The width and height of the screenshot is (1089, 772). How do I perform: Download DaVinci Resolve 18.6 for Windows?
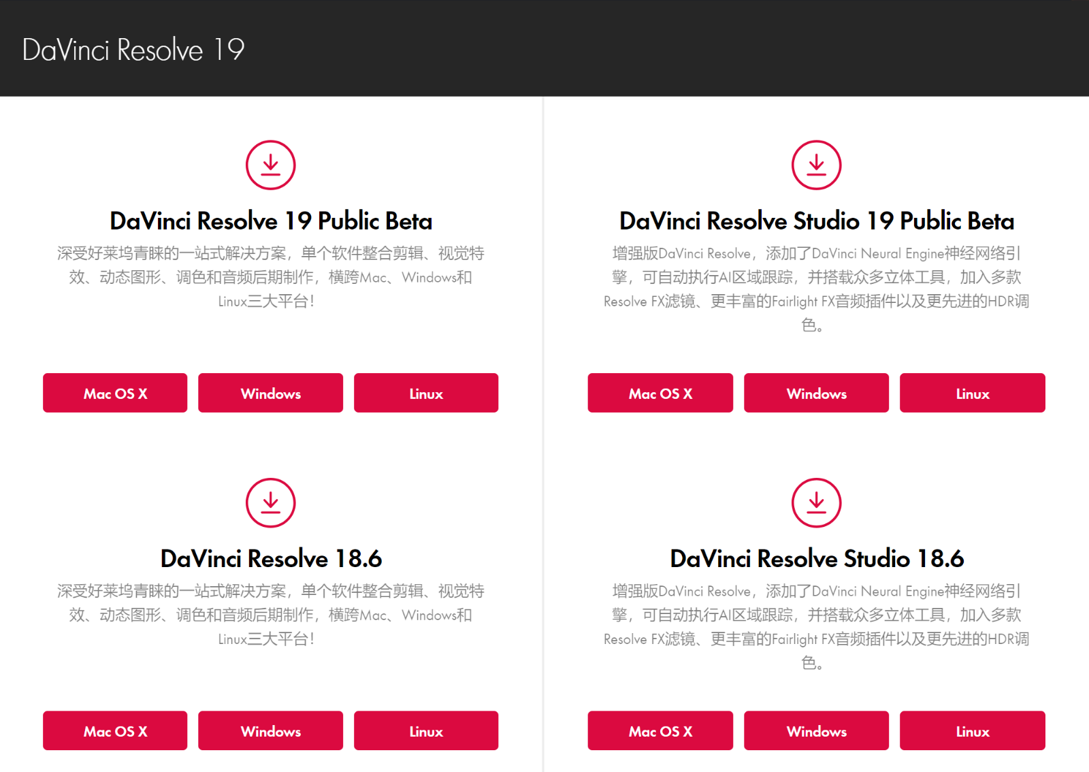click(x=271, y=730)
